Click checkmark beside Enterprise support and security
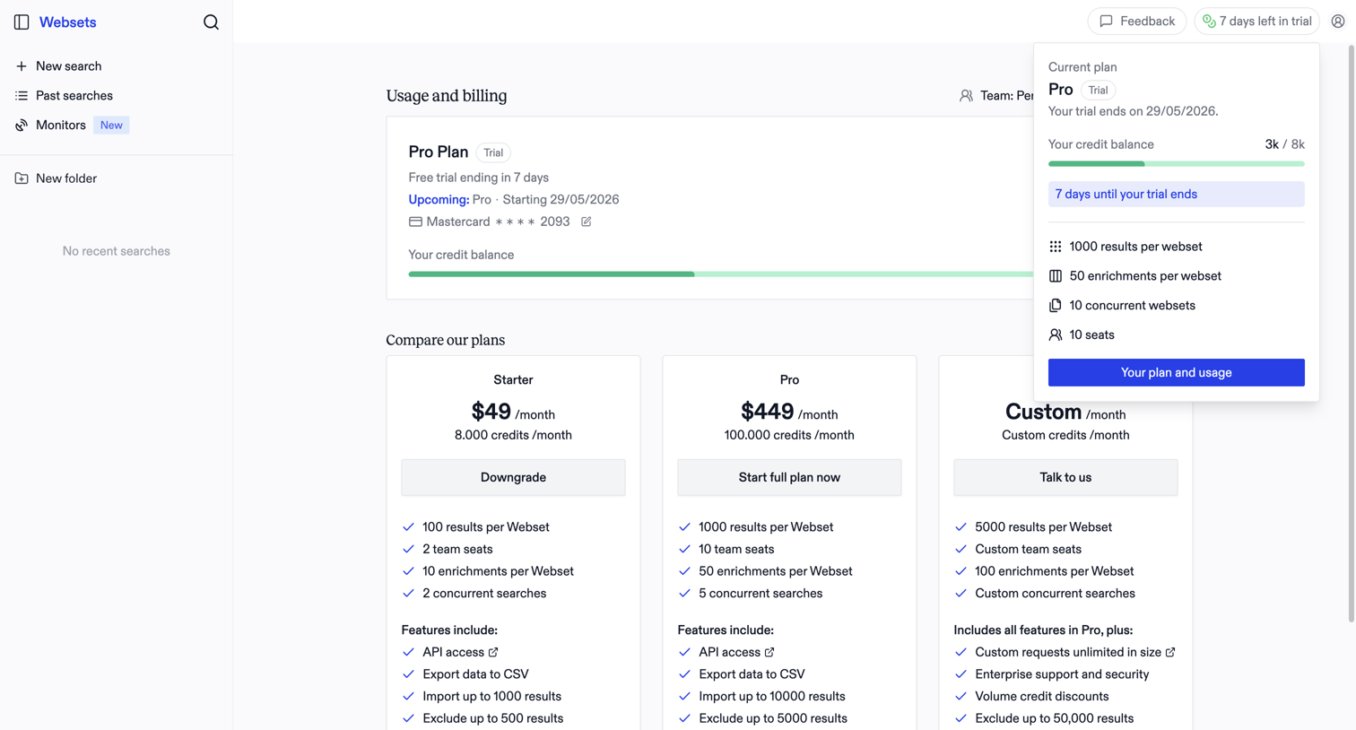Viewport: 1356px width, 730px height. click(x=960, y=674)
